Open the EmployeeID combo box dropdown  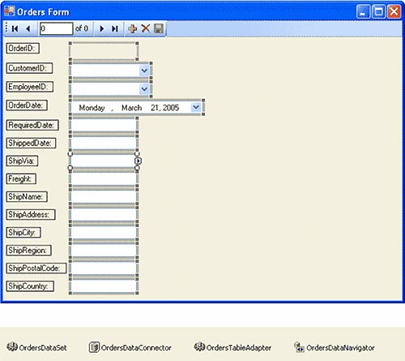[x=144, y=89]
